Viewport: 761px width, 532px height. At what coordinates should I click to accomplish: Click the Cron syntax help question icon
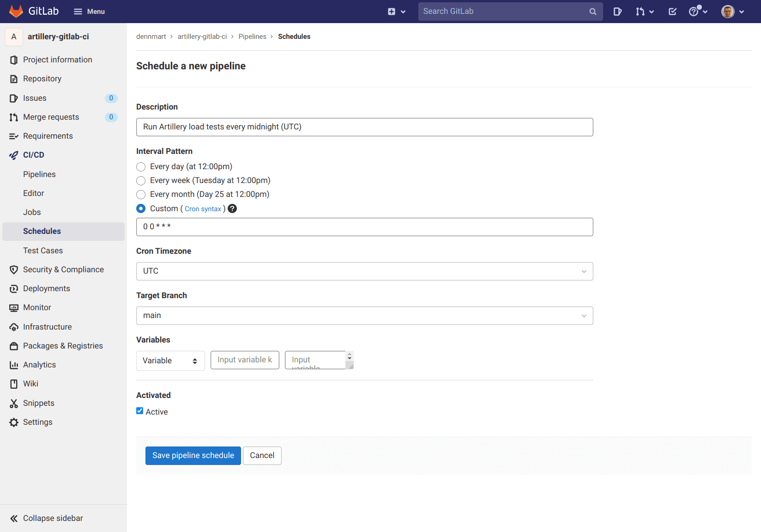tap(232, 208)
